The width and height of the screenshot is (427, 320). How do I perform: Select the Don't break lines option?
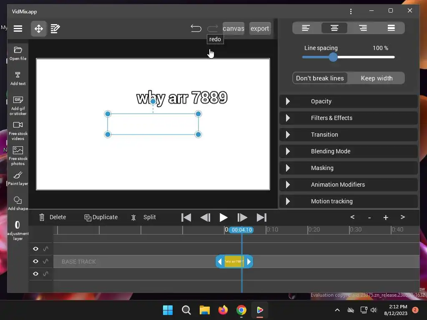[320, 78]
